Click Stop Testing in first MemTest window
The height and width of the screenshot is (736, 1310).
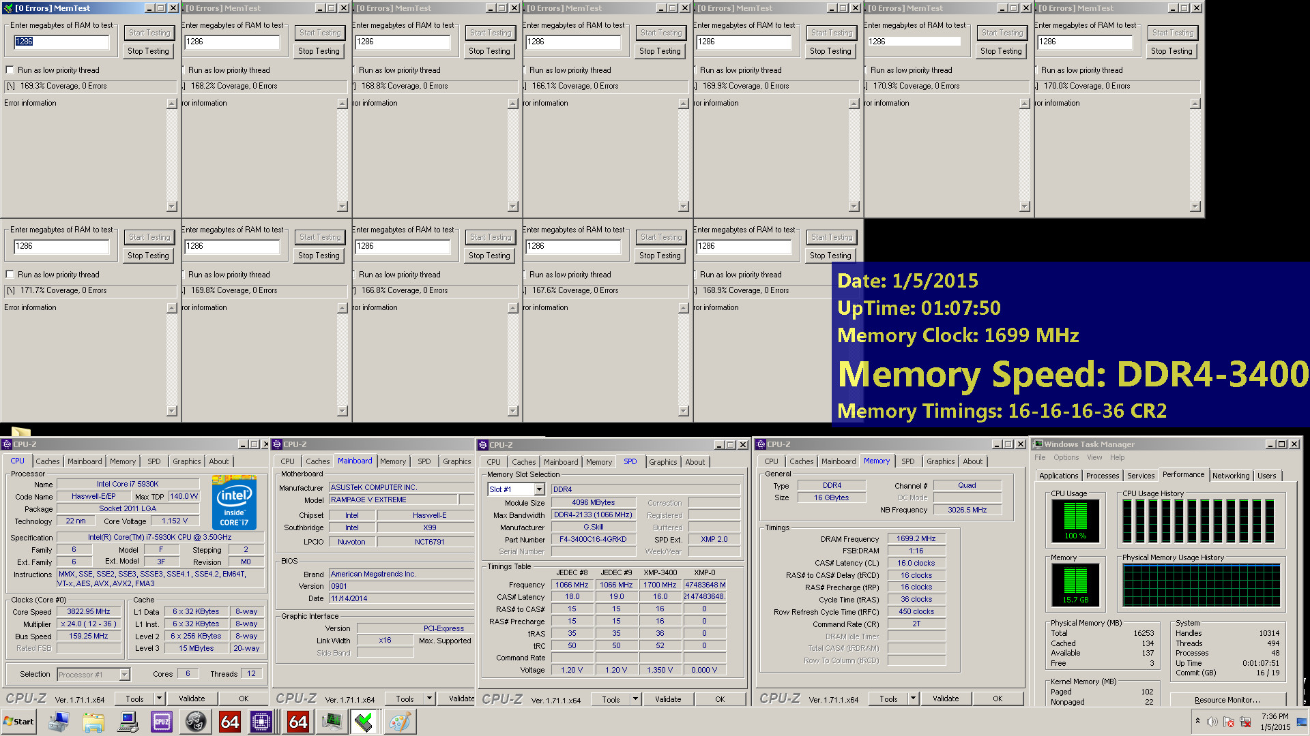click(148, 51)
